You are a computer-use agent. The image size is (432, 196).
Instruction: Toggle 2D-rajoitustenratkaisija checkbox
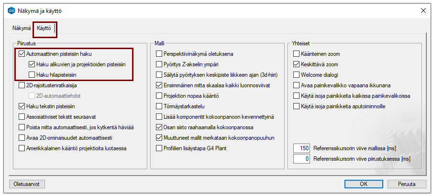(22, 85)
